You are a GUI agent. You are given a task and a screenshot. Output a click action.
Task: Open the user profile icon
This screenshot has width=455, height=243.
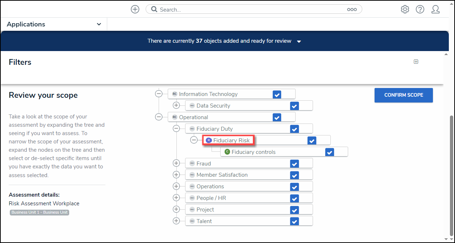(435, 9)
